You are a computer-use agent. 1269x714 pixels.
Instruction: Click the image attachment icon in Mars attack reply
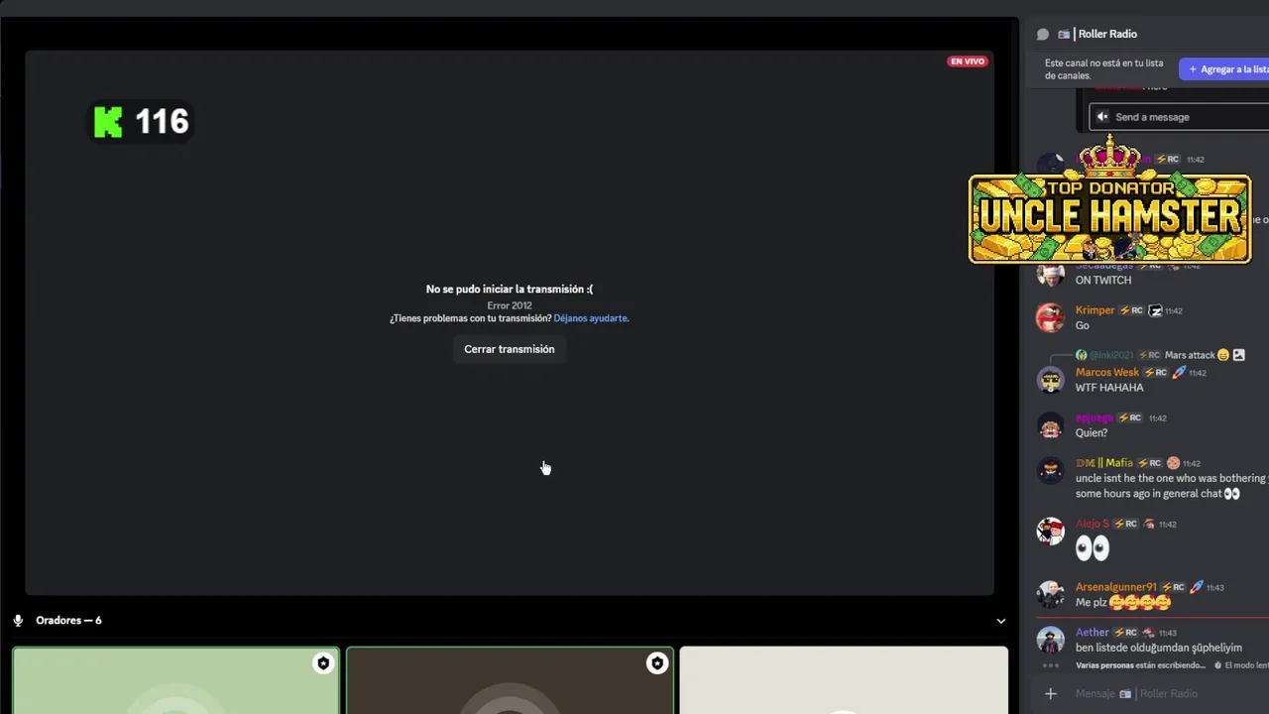(x=1238, y=355)
